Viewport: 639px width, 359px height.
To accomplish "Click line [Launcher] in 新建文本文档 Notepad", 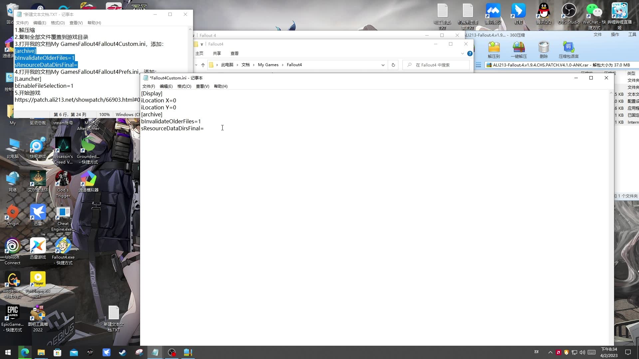I will (x=28, y=79).
